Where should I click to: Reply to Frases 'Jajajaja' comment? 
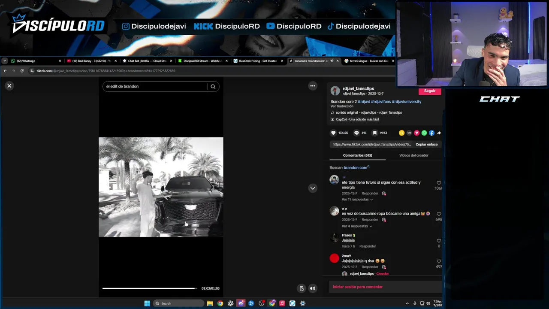click(x=368, y=246)
